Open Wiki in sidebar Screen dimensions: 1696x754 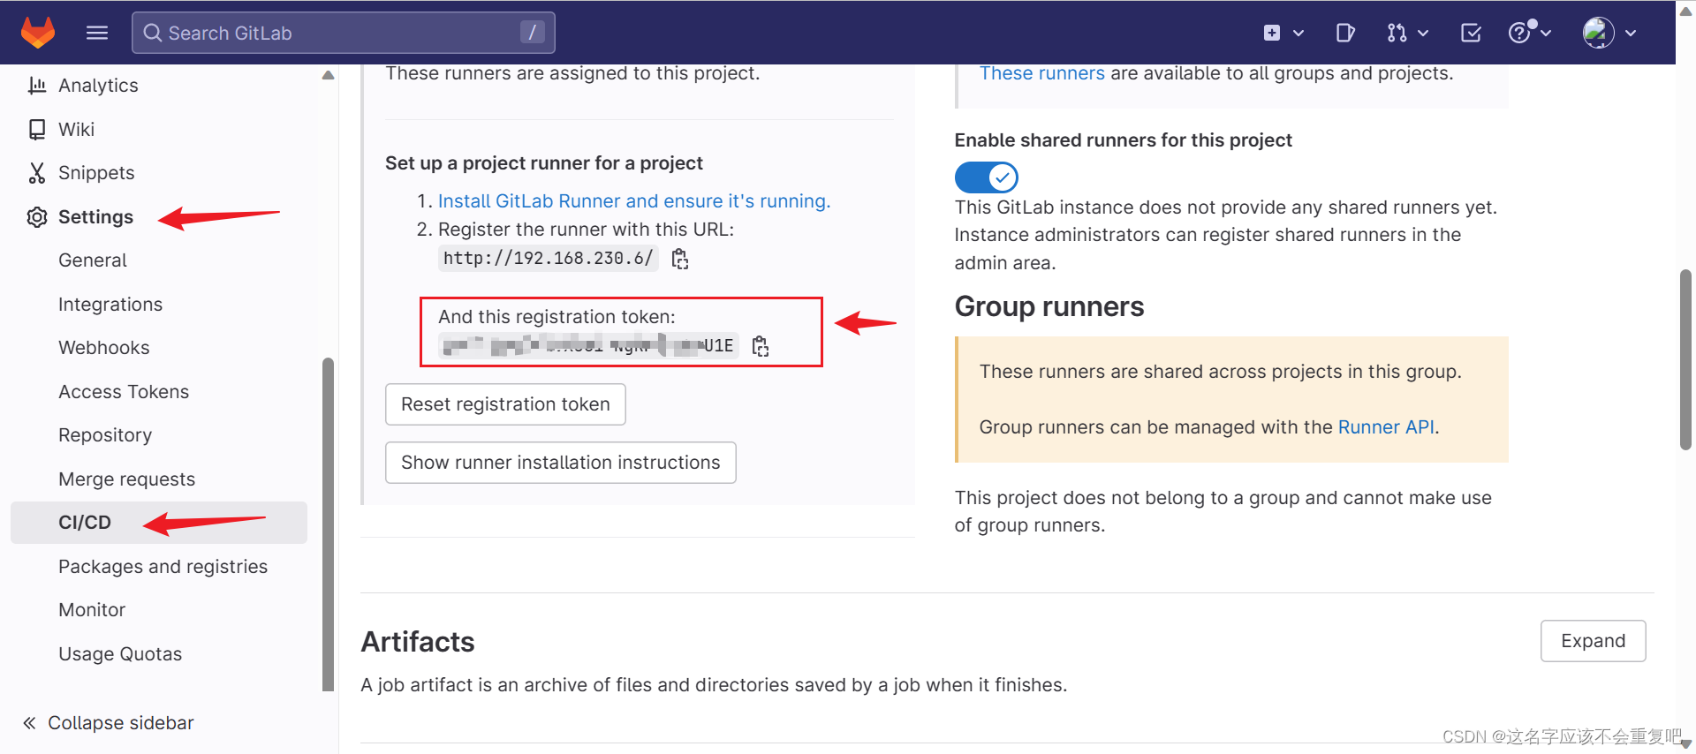[76, 130]
